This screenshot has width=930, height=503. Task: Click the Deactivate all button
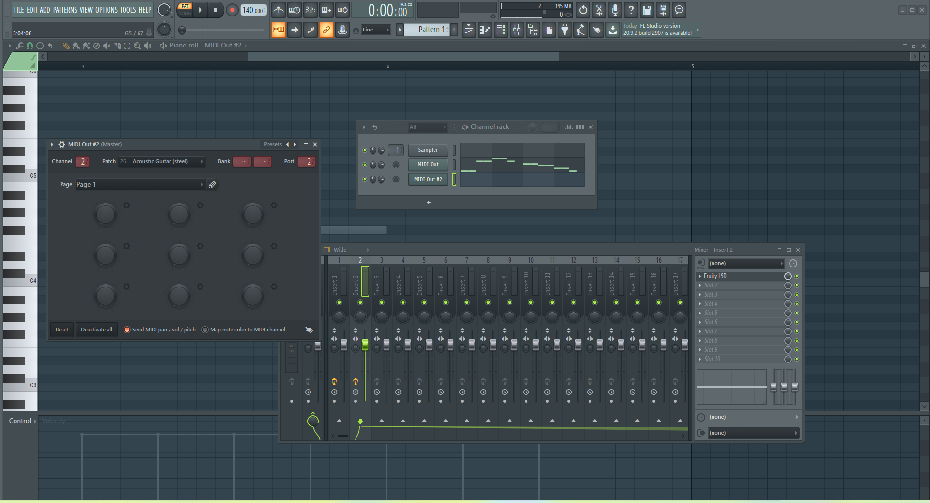coord(96,330)
